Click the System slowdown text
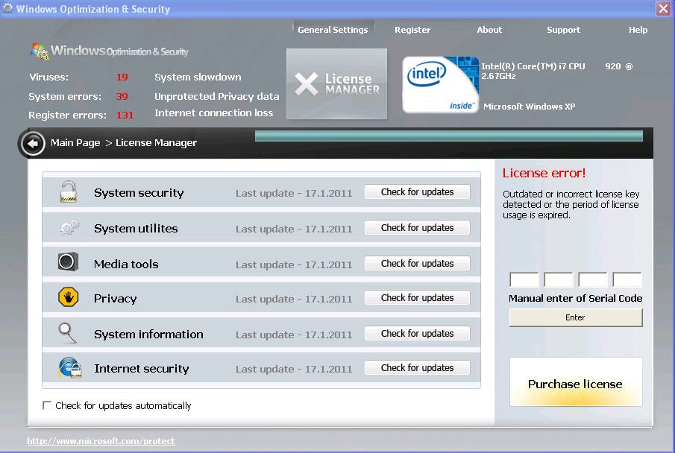 click(198, 77)
